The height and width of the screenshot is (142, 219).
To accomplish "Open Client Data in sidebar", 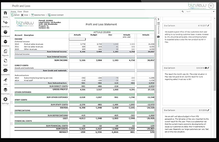I will [x=5, y=91].
